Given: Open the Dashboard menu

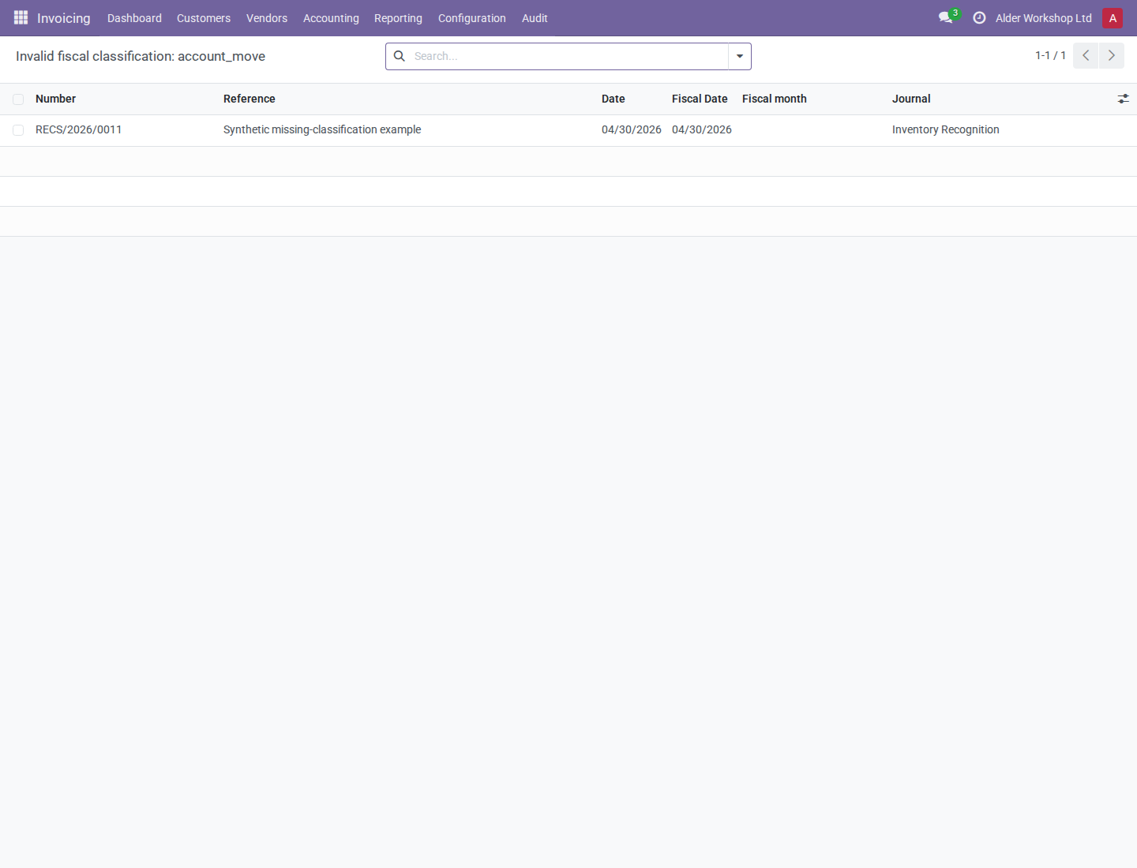Looking at the screenshot, I should pos(134,18).
